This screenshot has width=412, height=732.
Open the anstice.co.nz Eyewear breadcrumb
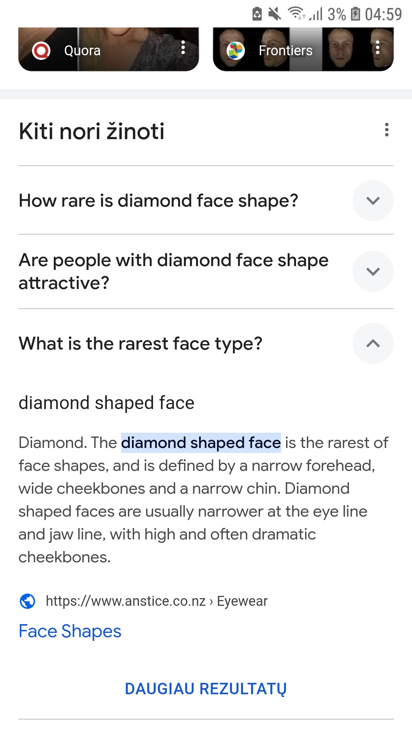156,600
